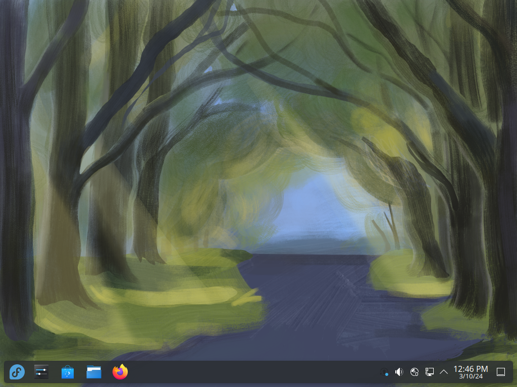Open calendar from the 12:46 PM clock
This screenshot has height=387, width=517.
pyautogui.click(x=471, y=372)
